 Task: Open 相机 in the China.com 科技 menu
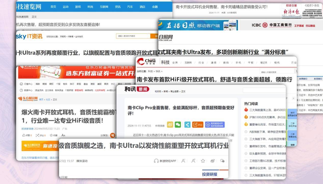coord(277,63)
